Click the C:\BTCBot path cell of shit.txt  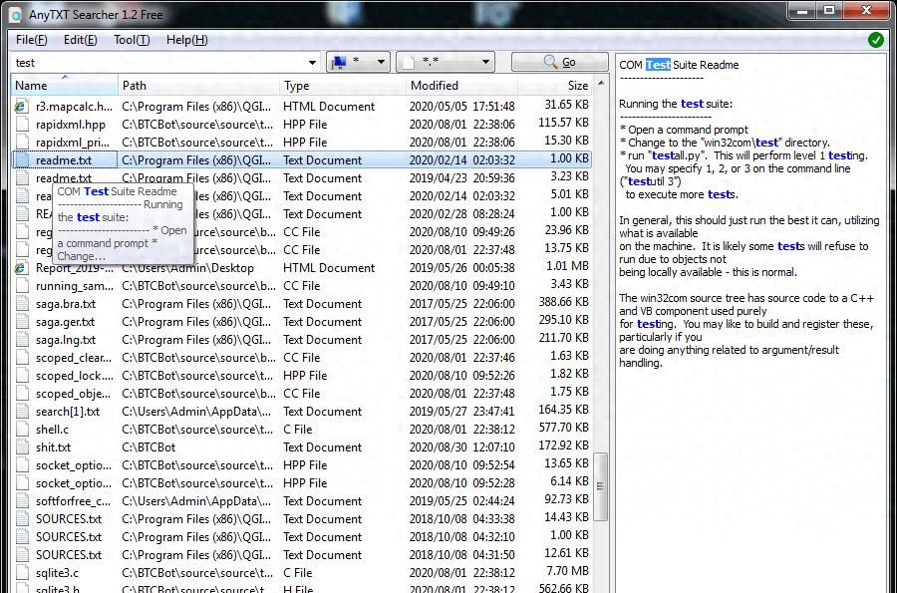point(149,447)
